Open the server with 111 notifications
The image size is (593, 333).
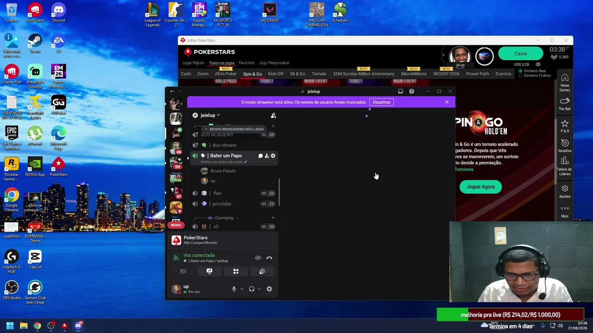(x=176, y=163)
